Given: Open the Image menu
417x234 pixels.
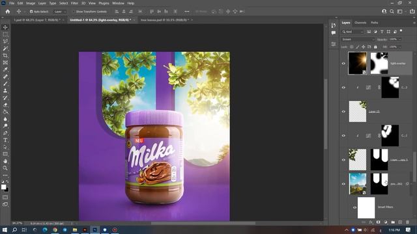Looking at the screenshot, I should (31, 3).
